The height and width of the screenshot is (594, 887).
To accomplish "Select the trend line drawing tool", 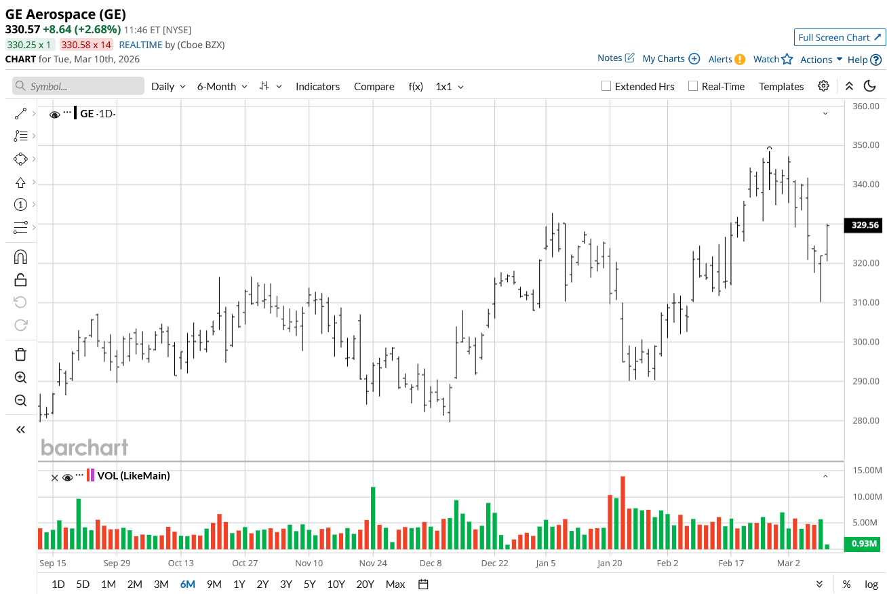I will tap(20, 114).
